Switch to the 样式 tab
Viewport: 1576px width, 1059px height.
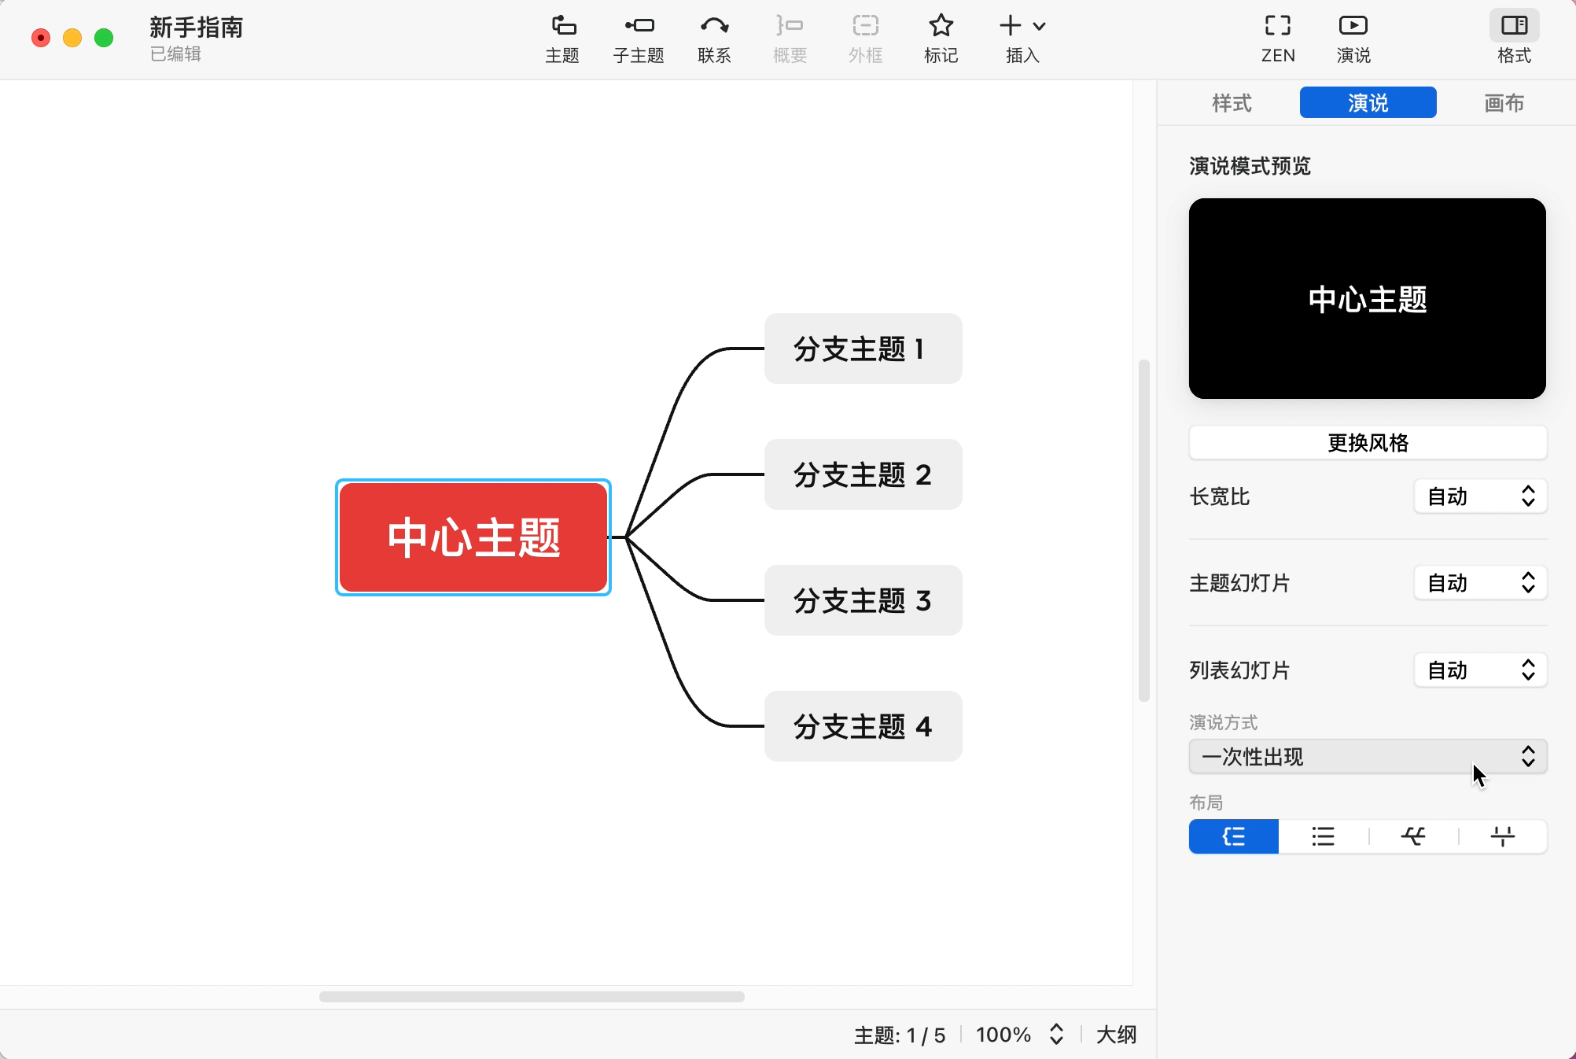(x=1230, y=102)
